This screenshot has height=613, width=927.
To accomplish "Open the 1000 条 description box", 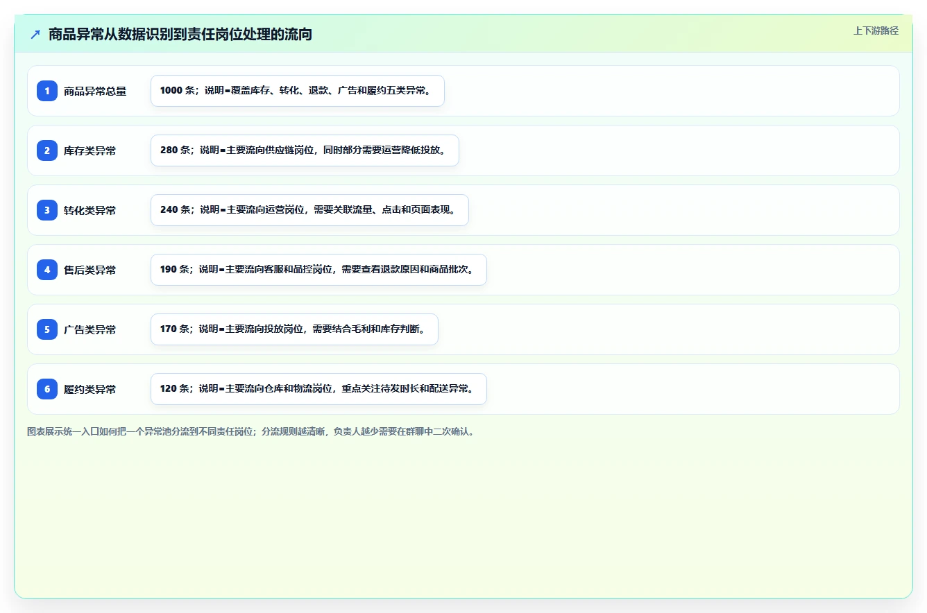I will [298, 91].
